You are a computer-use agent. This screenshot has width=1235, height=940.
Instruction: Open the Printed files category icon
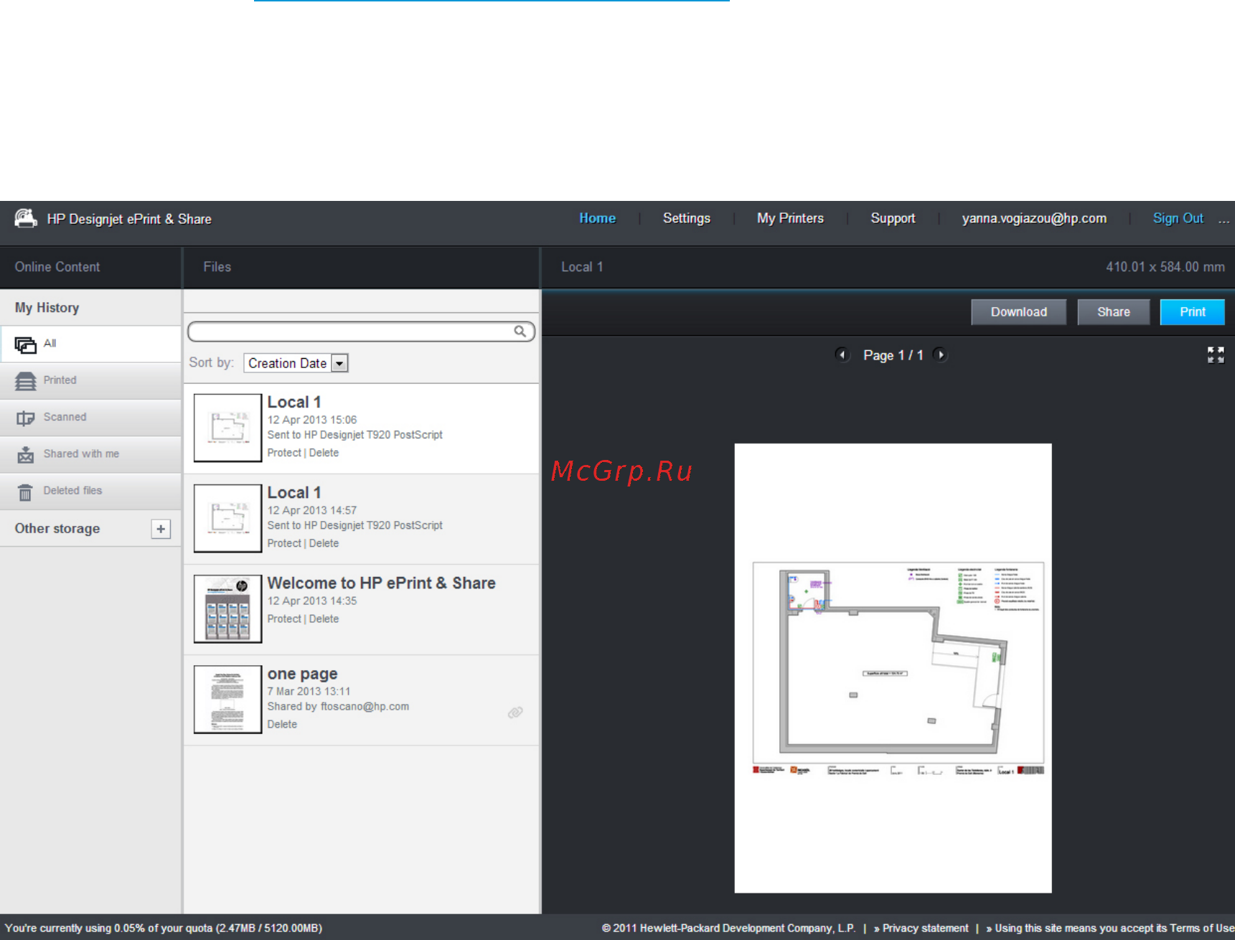(25, 381)
